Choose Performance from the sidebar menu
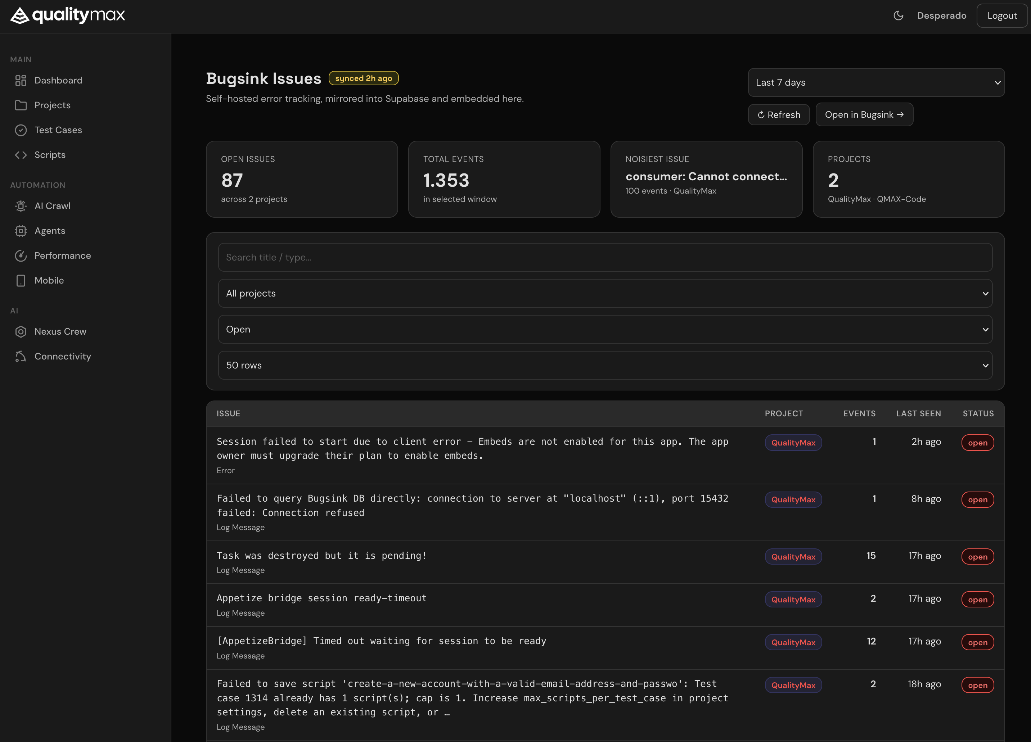Screen dimensions: 1031x742 [63, 255]
